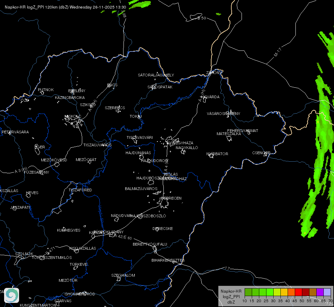
Task: Click the HAJDÚSZOBOSZLÓ label
Action: tap(148, 216)
